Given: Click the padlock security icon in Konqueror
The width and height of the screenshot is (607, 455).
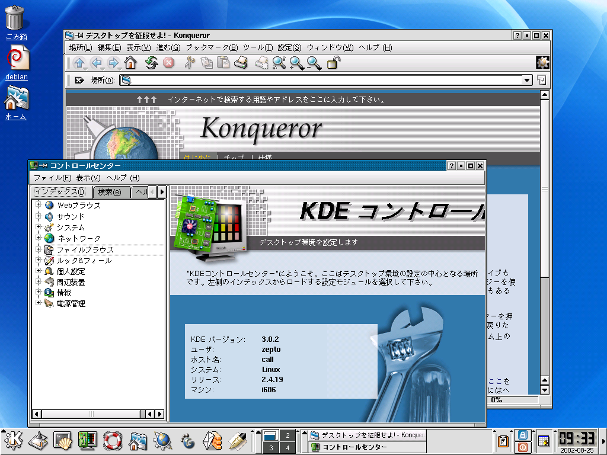Looking at the screenshot, I should 333,63.
